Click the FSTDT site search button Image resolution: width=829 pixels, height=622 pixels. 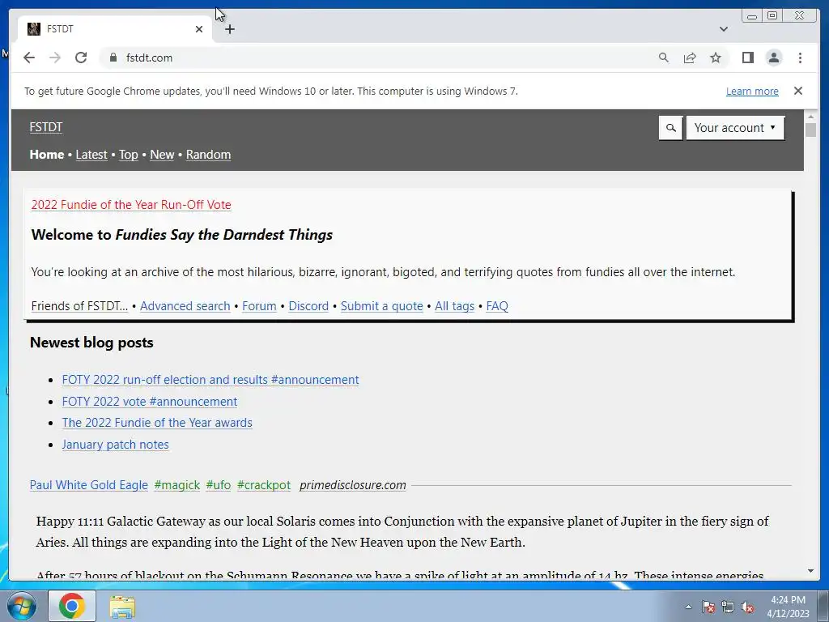coord(670,128)
